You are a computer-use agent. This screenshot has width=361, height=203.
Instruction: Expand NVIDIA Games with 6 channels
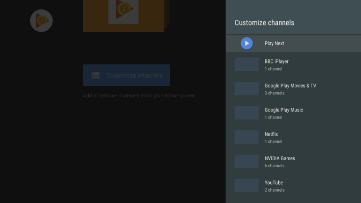click(x=280, y=162)
